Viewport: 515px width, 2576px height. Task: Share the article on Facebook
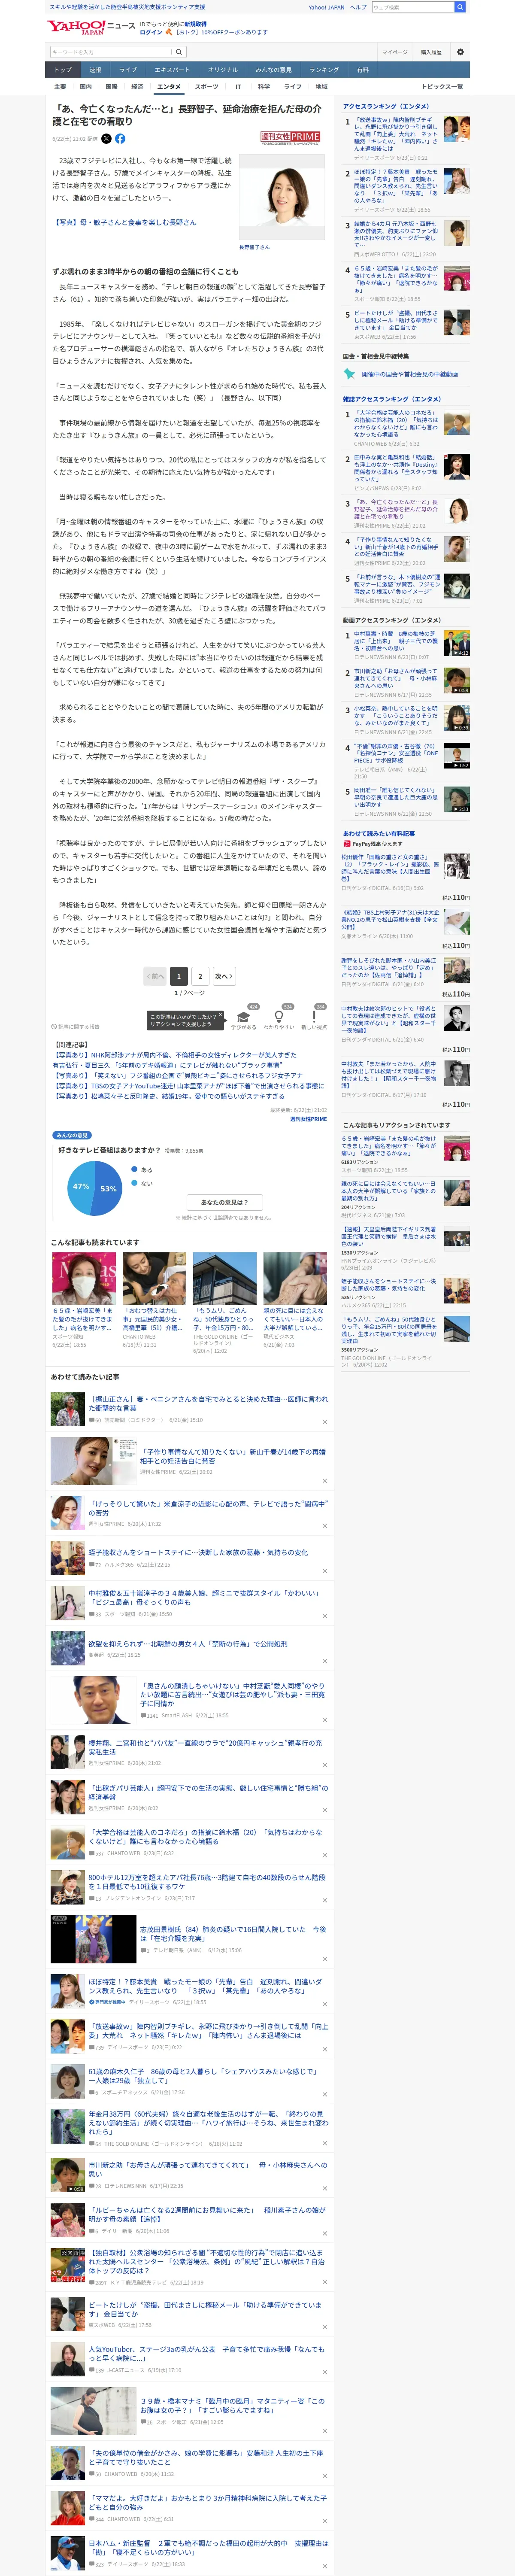(120, 139)
